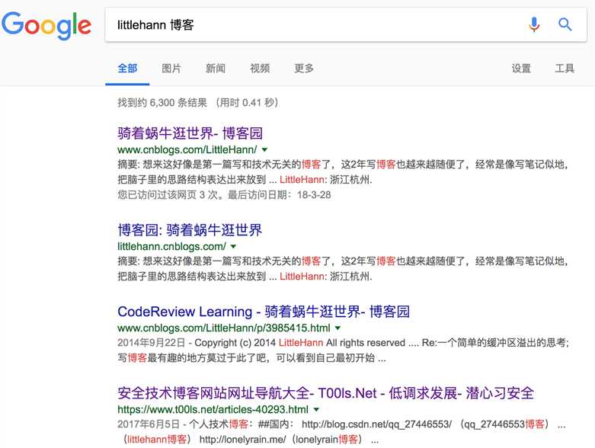
Task: Open CodeReview Learning result link
Action: click(x=264, y=312)
